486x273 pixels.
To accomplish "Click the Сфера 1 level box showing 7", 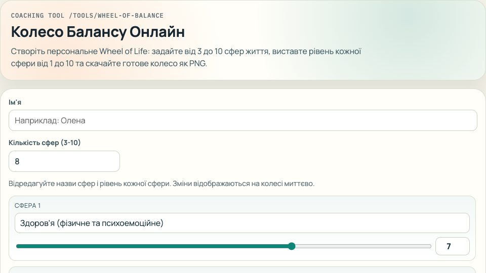I will click(x=452, y=246).
